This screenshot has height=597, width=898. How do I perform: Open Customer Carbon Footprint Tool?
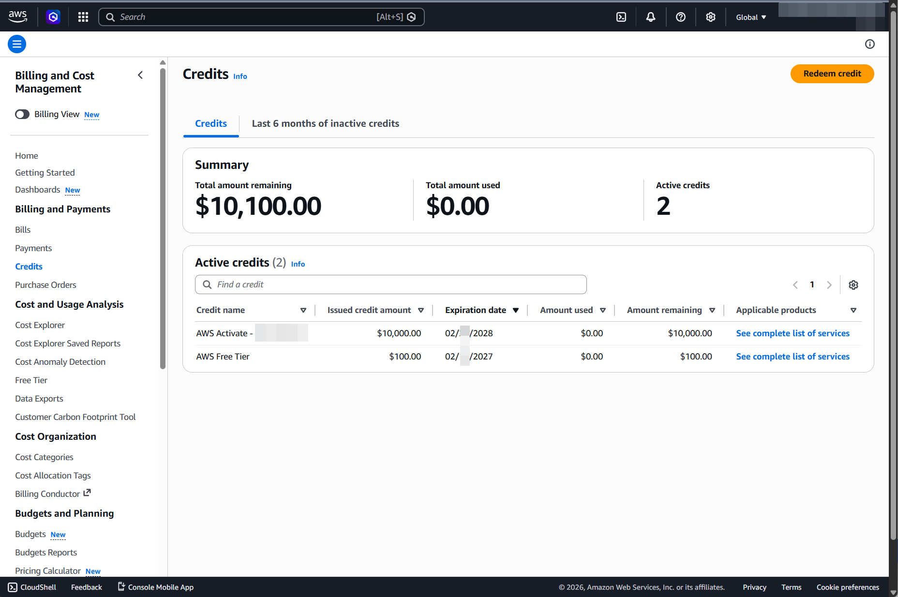click(75, 417)
